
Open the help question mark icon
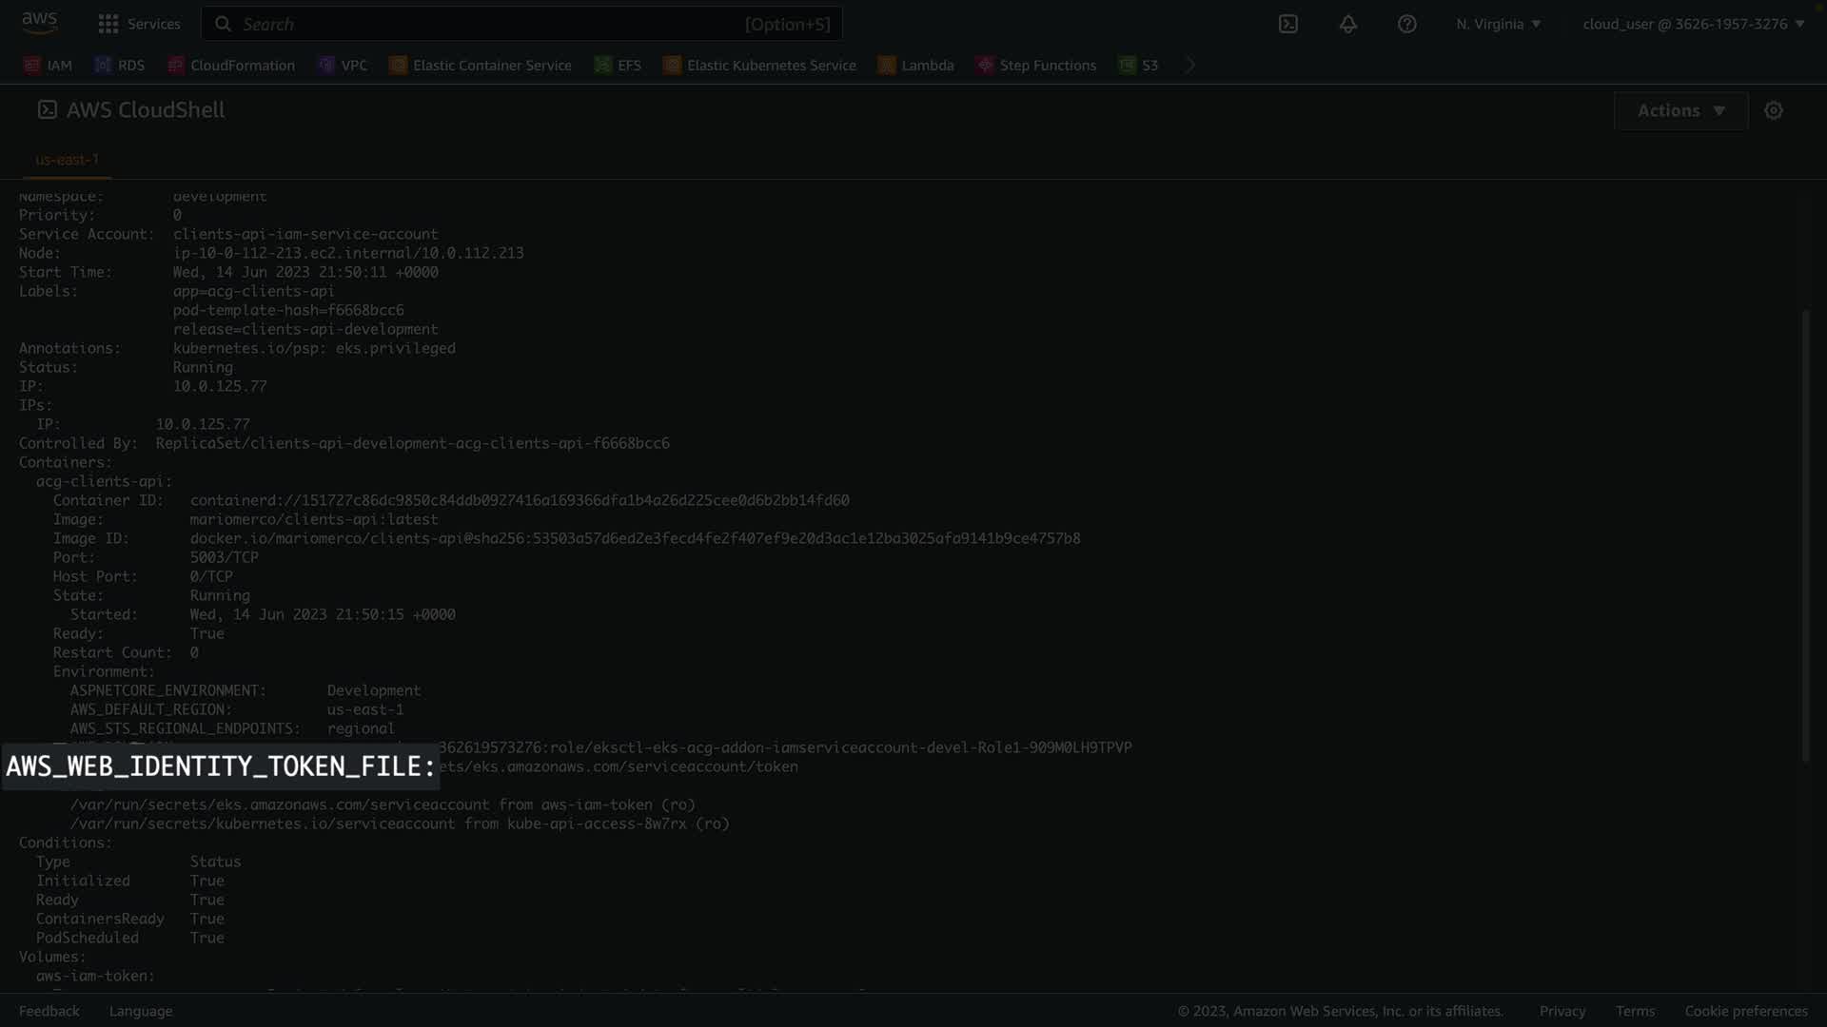(x=1406, y=24)
